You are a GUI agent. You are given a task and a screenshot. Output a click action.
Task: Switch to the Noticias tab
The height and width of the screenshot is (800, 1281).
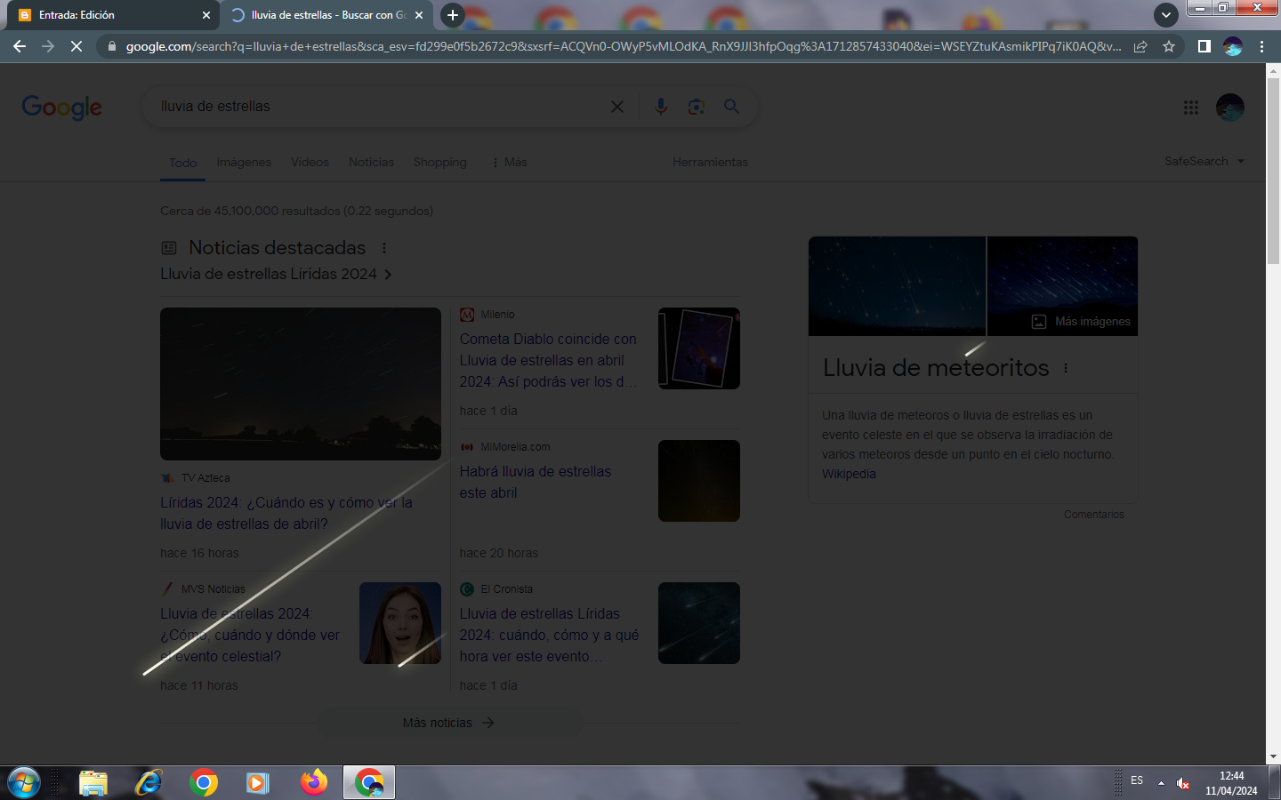coord(371,162)
